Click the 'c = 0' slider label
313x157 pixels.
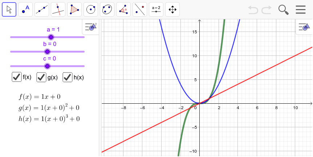pyautogui.click(x=49, y=59)
